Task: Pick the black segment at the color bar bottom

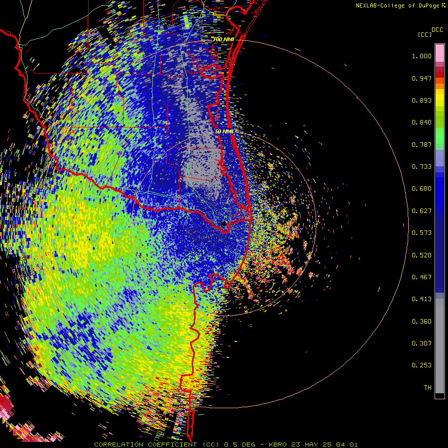Action: pyautogui.click(x=440, y=395)
